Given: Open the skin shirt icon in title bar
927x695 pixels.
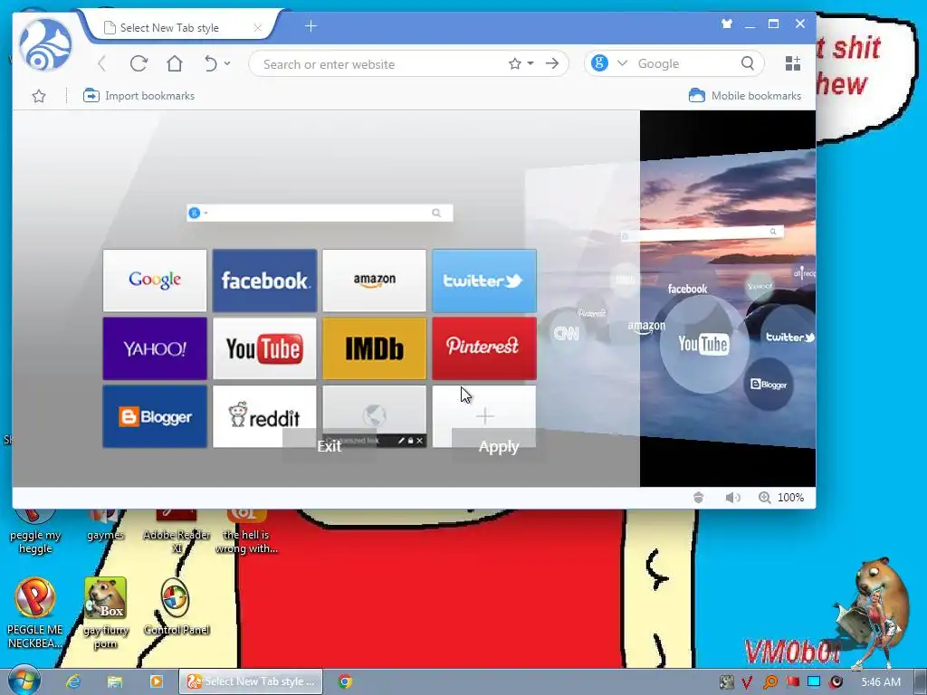Looking at the screenshot, I should 727,24.
